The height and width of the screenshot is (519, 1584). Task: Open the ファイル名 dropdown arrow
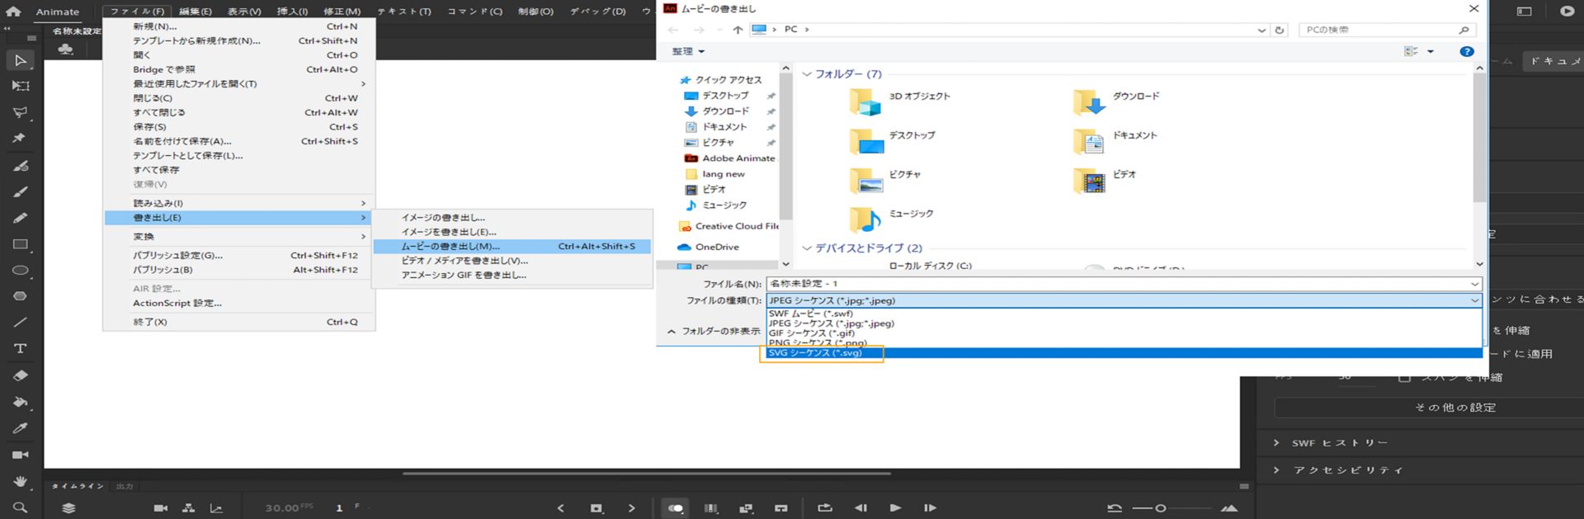(1474, 284)
